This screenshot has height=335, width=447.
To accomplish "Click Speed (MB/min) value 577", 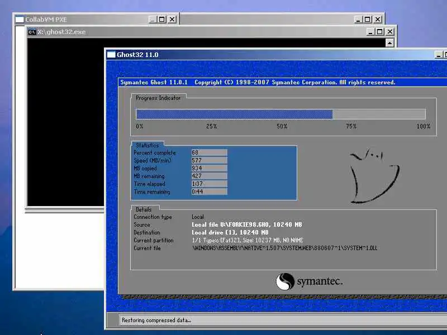I will point(209,160).
